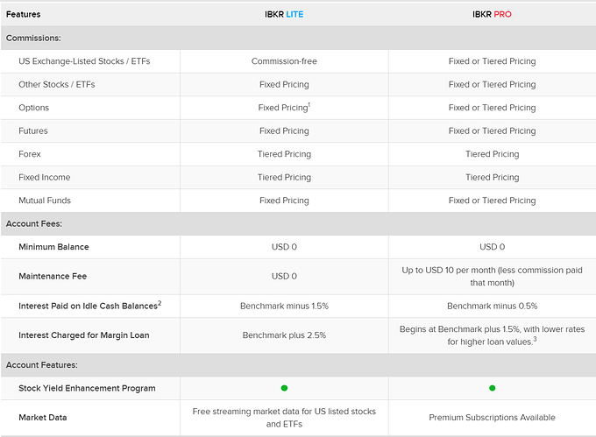Select Fixed or Tiered Pricing for US Exchange-Listed Stocks

click(492, 61)
